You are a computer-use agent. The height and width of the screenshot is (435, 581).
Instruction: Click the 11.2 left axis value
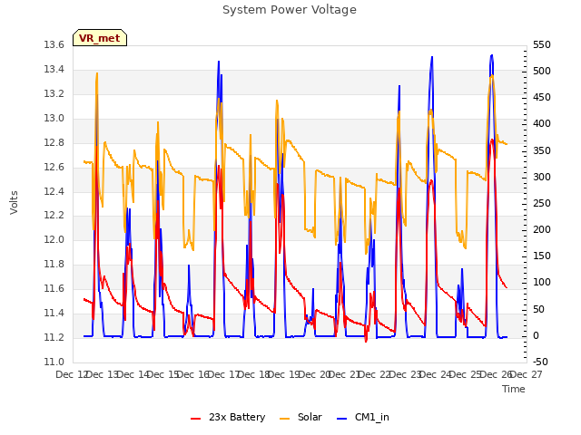pos(54,337)
